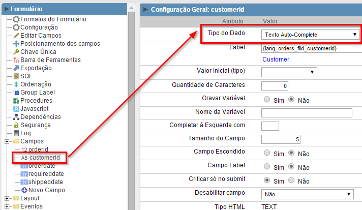Click the gear icon beside Formatos do Formulário

(x=16, y=19)
